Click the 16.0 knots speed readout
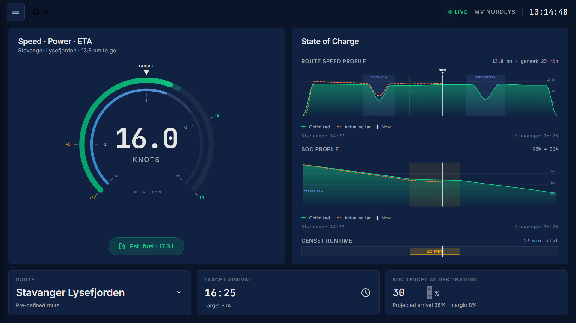Viewport: 576px width, 323px height. coord(147,138)
